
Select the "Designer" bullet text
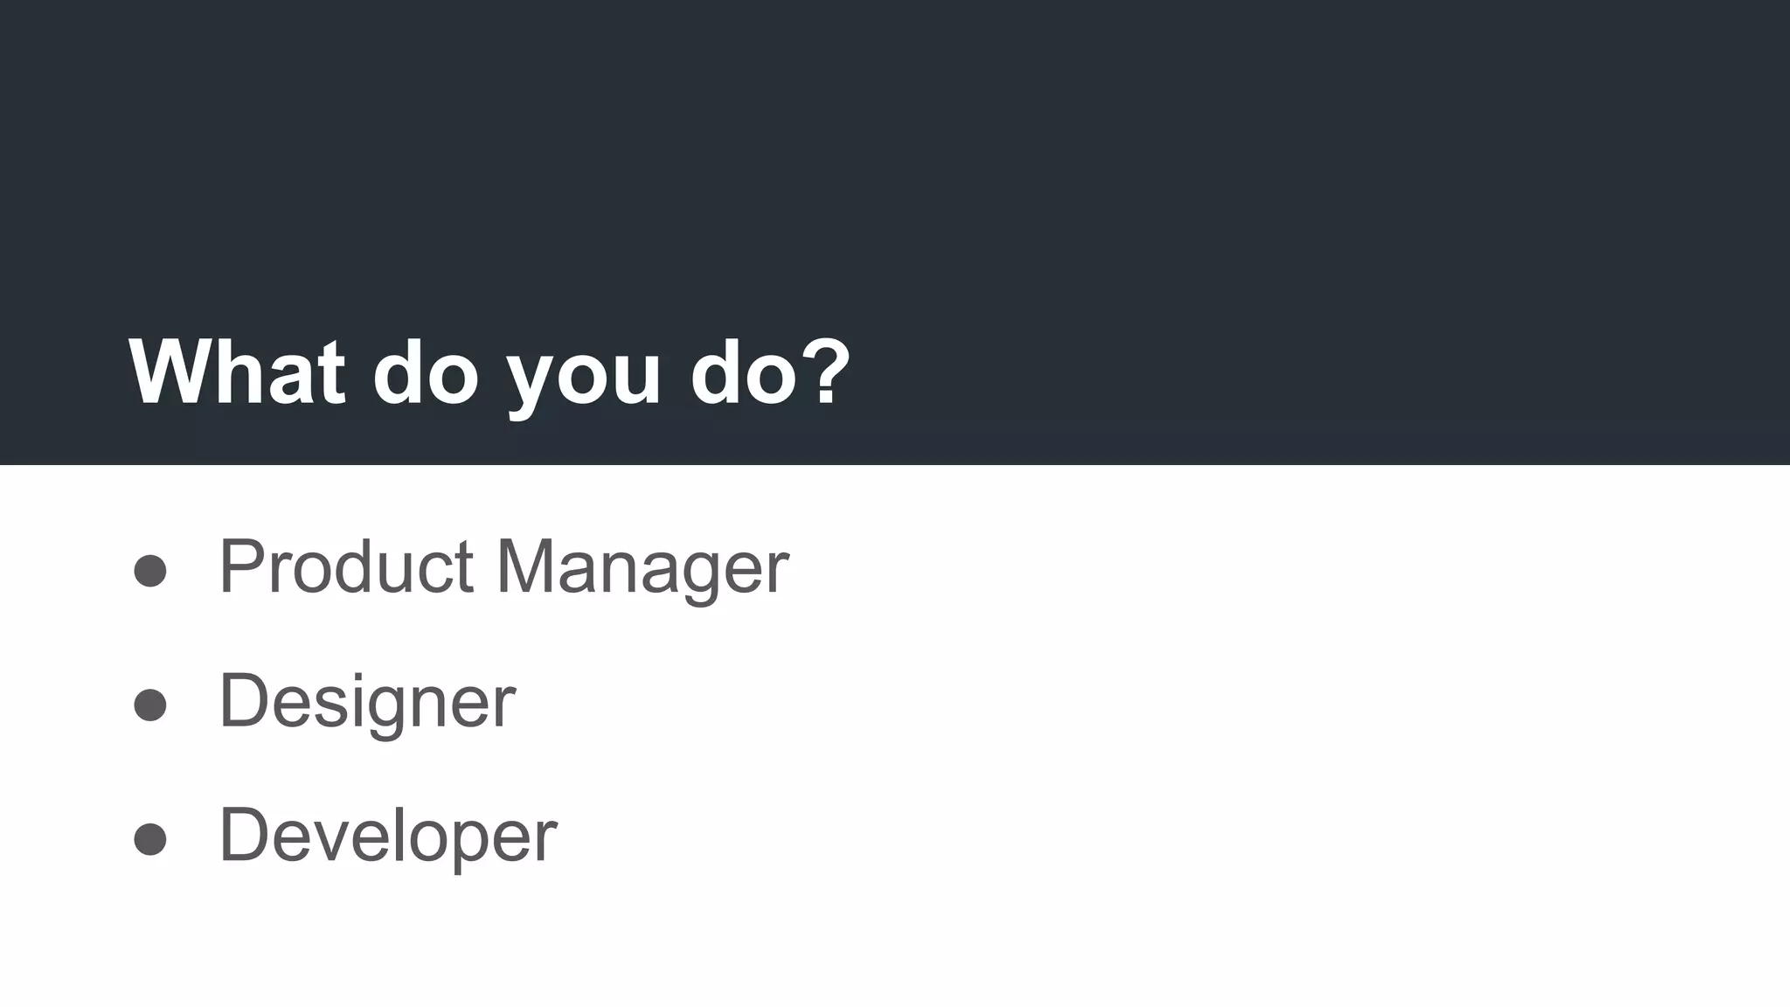pos(367,701)
